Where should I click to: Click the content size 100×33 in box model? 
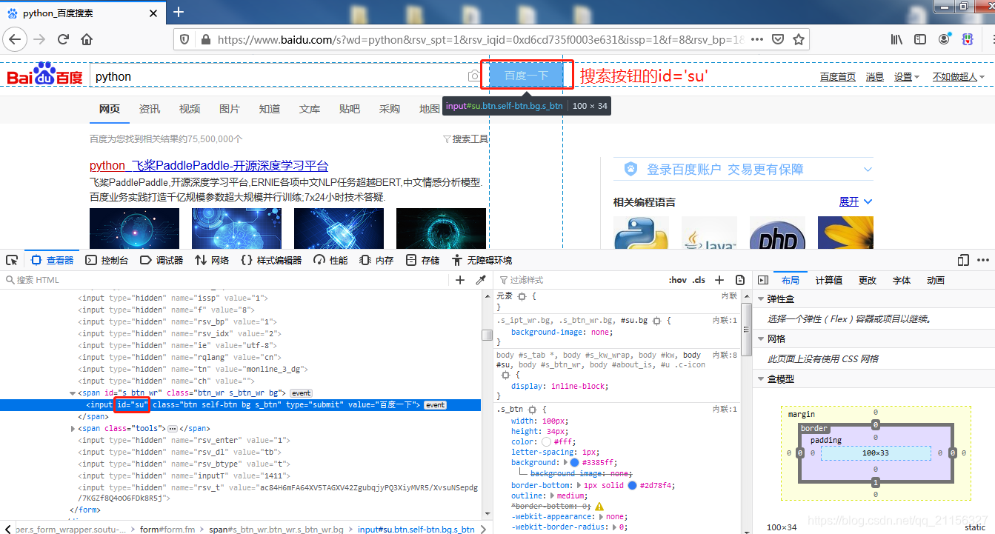click(x=876, y=453)
